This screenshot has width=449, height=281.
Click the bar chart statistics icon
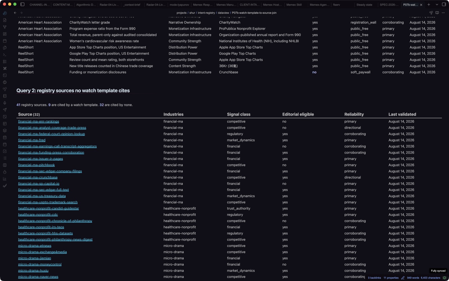tap(5, 179)
